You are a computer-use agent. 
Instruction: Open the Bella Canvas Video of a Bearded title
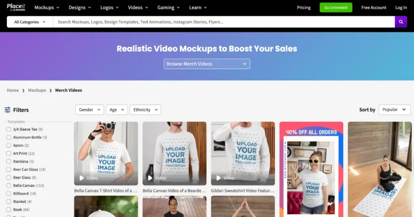tap(174, 191)
